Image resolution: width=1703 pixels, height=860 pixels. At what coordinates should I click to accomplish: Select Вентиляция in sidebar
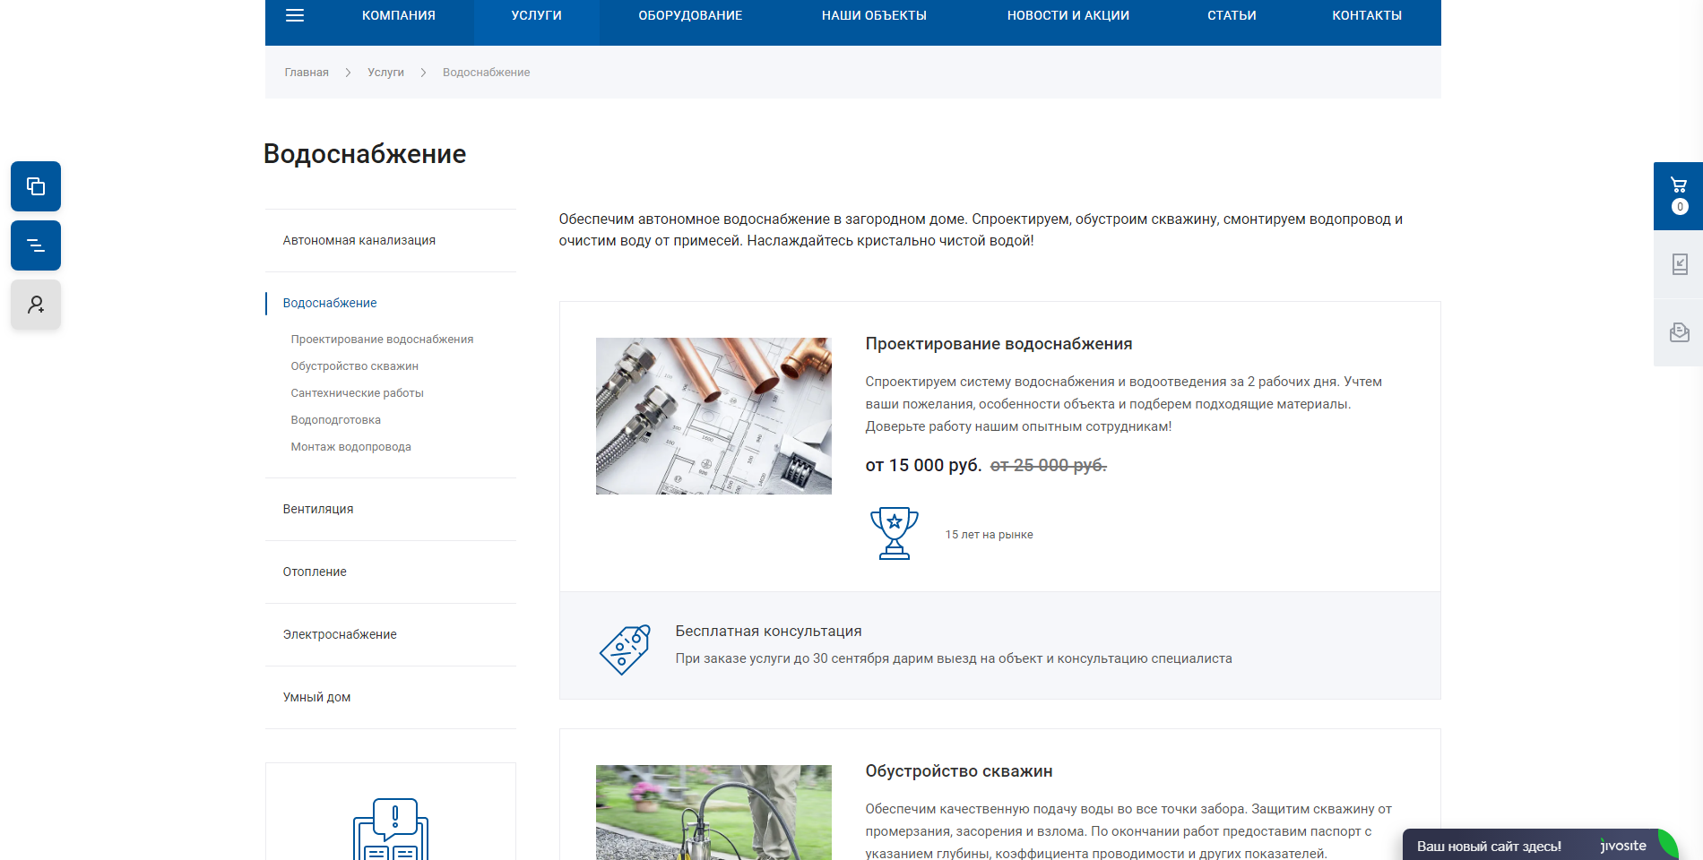click(x=318, y=509)
